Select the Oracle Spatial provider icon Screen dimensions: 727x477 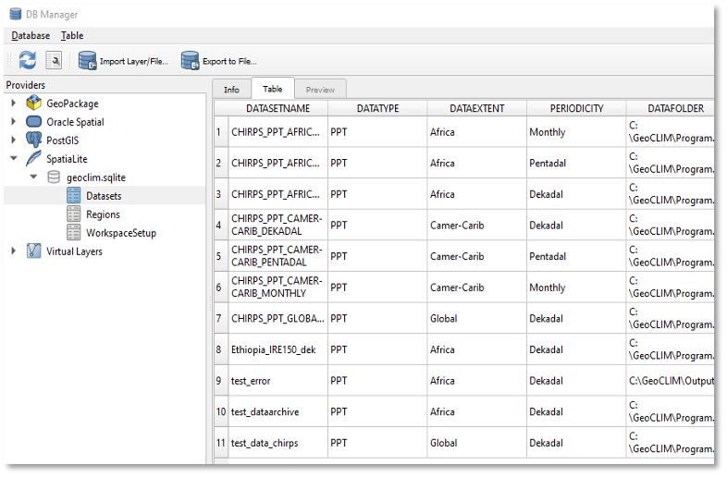click(x=34, y=122)
